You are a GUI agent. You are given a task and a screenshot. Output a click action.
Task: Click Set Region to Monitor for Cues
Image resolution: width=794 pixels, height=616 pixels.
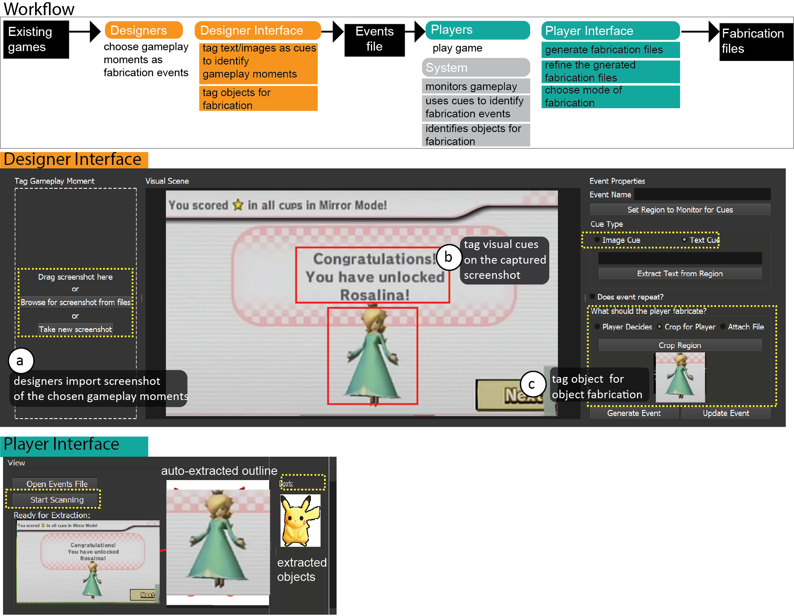click(680, 210)
